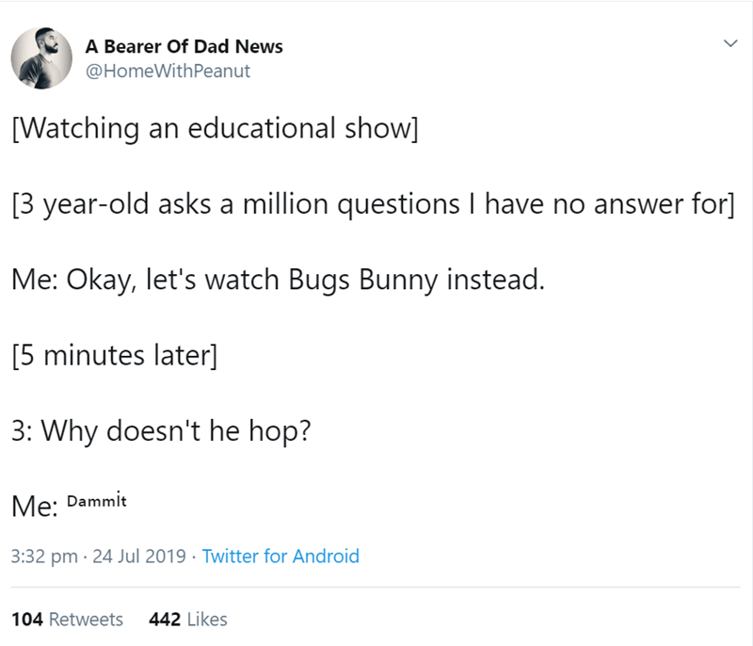The image size is (753, 646).
Task: View the 104 Retweets list
Action: click(x=67, y=620)
